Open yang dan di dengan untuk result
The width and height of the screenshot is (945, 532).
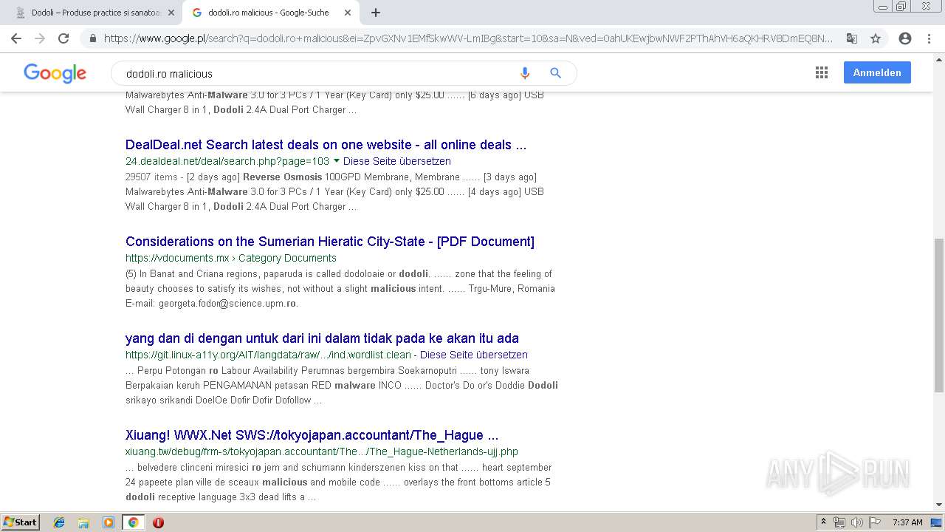pyautogui.click(x=322, y=338)
